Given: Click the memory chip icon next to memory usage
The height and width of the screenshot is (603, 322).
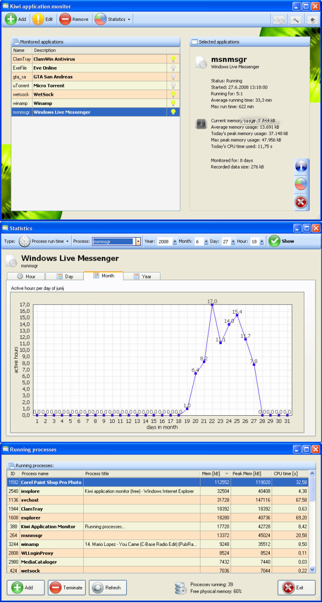Looking at the screenshot, I should click(x=201, y=123).
